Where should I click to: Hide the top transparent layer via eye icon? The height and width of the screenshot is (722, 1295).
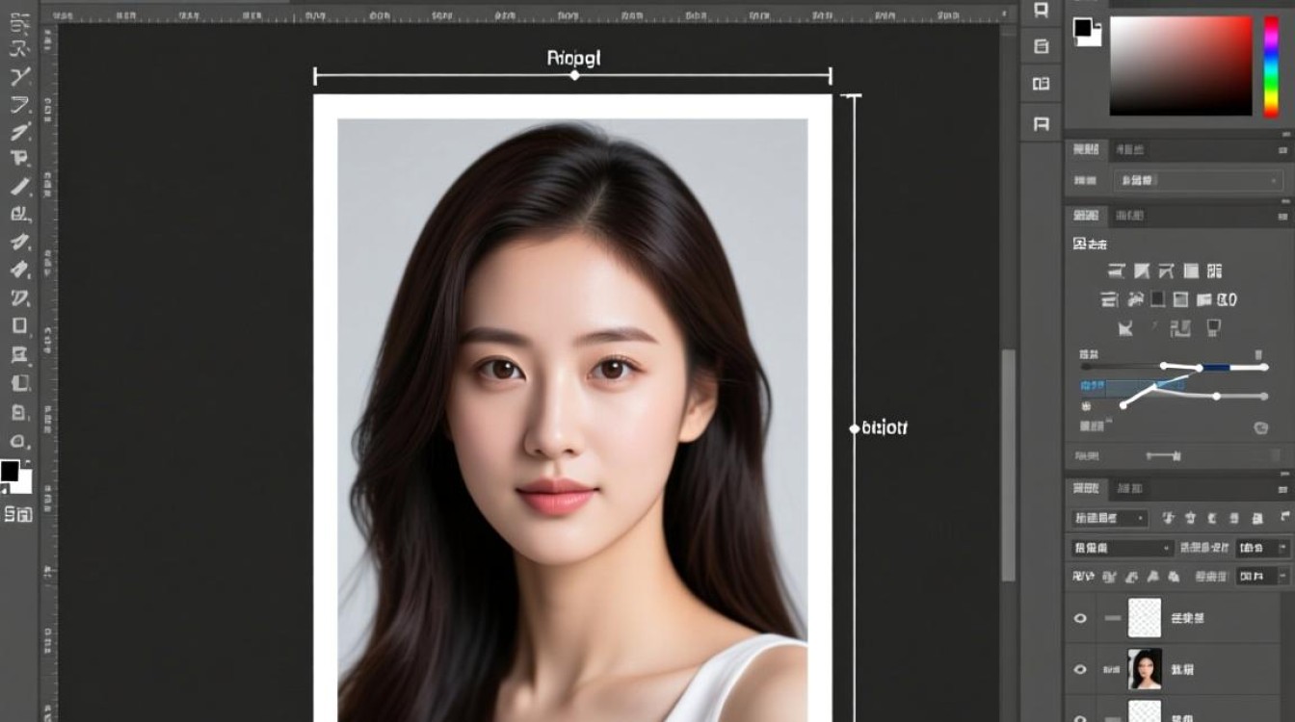tap(1080, 618)
